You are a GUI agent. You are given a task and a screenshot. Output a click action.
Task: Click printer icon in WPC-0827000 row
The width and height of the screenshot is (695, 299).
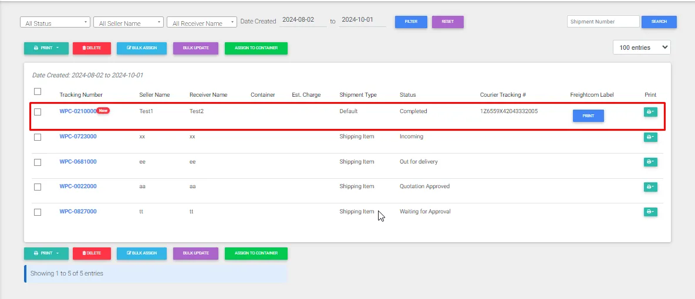[650, 212]
